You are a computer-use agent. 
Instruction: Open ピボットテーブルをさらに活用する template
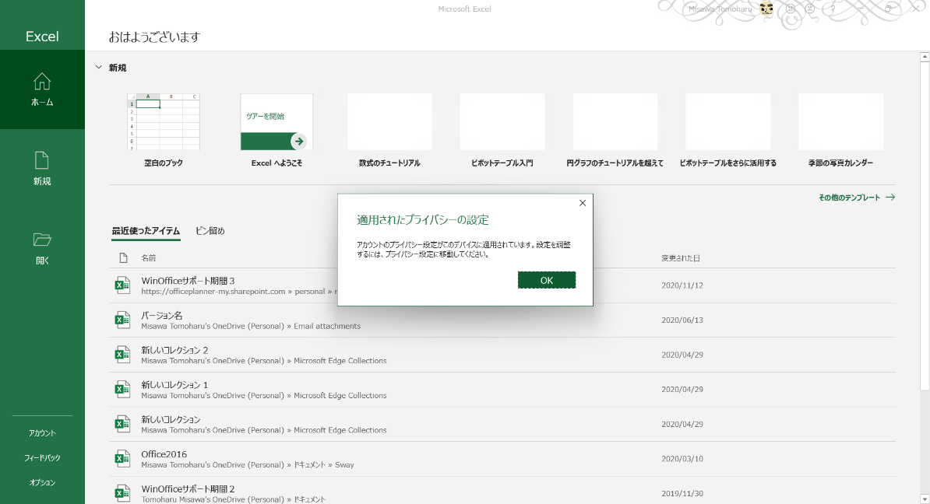click(727, 130)
